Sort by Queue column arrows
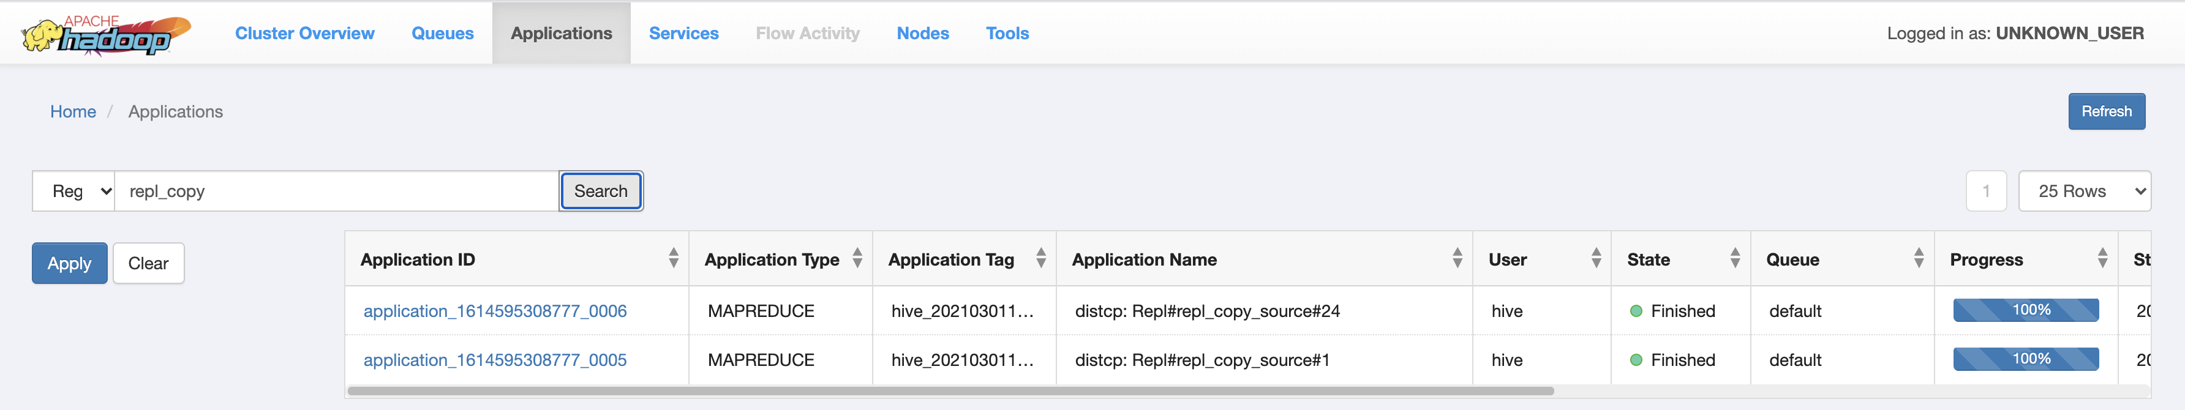The image size is (2185, 410). [1918, 258]
